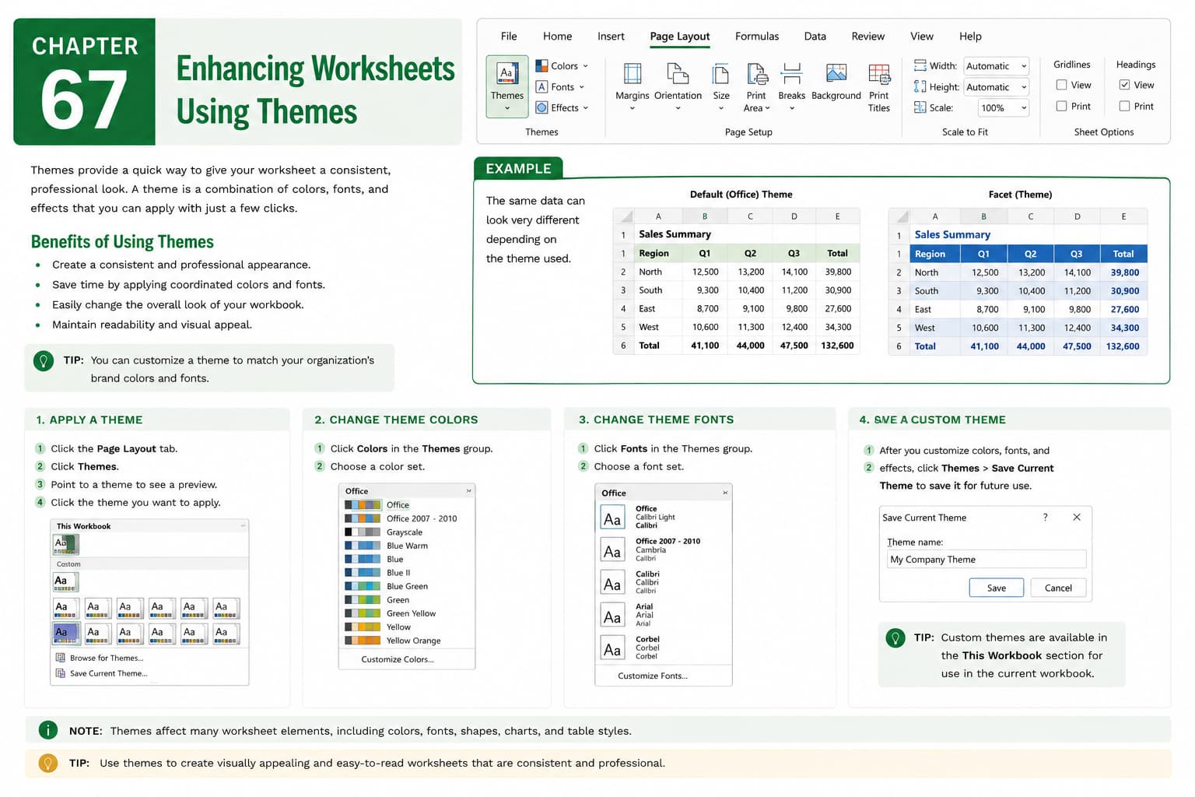Click the Save button in dialog

(997, 588)
